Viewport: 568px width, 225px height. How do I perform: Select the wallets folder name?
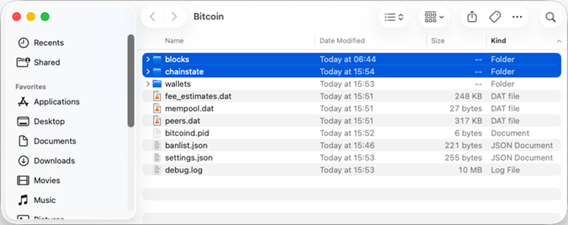178,84
